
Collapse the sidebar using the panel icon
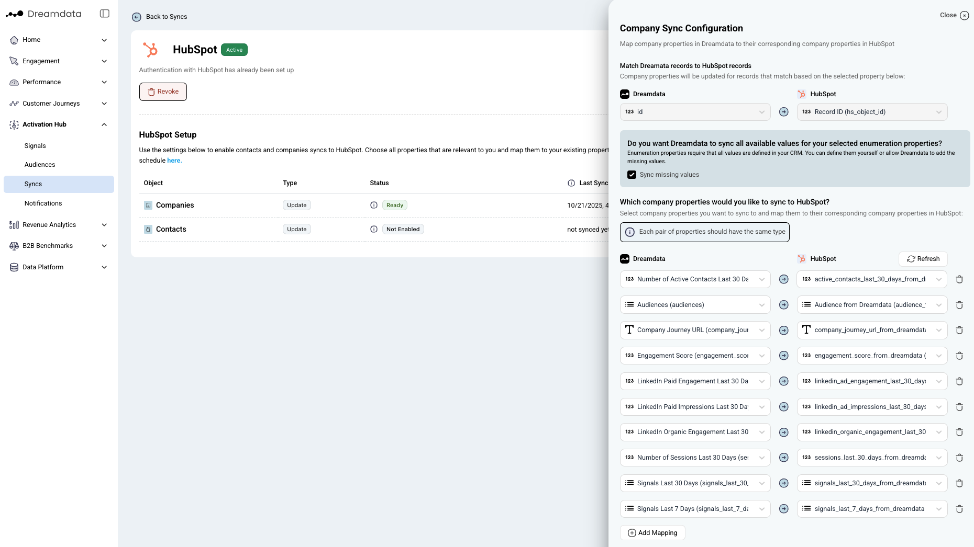point(104,14)
